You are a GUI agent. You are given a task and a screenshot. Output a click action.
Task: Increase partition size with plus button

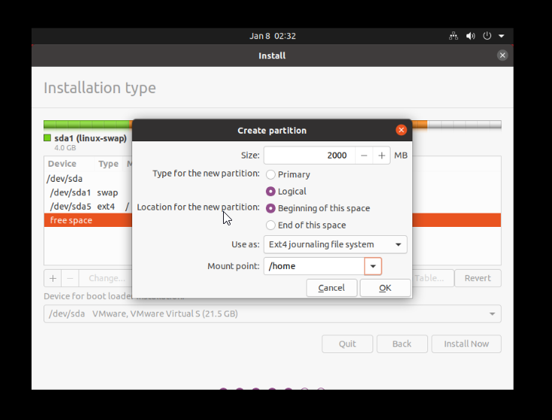[x=382, y=156]
